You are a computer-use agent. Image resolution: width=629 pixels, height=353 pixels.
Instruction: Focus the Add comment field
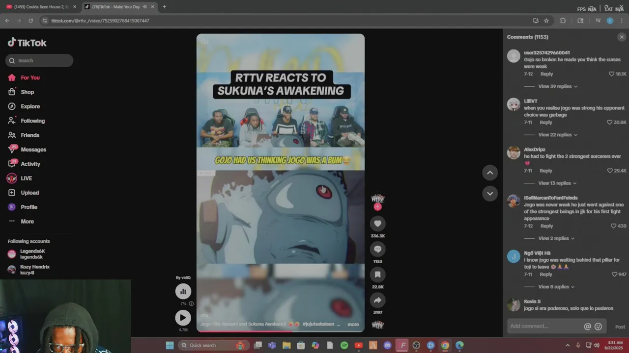pyautogui.click(x=545, y=327)
